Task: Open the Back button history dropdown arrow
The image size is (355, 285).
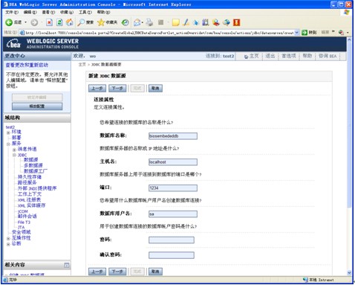Action: [25, 22]
